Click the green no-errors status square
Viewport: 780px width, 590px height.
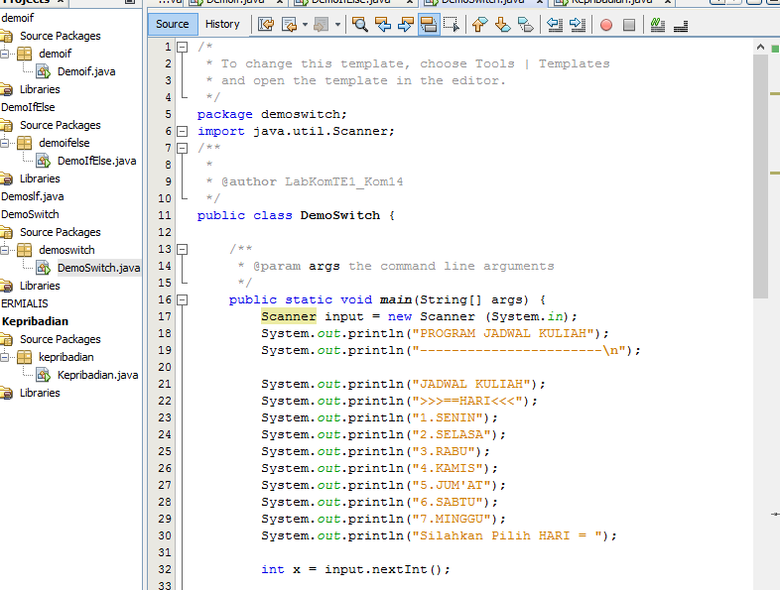pyautogui.click(x=774, y=49)
